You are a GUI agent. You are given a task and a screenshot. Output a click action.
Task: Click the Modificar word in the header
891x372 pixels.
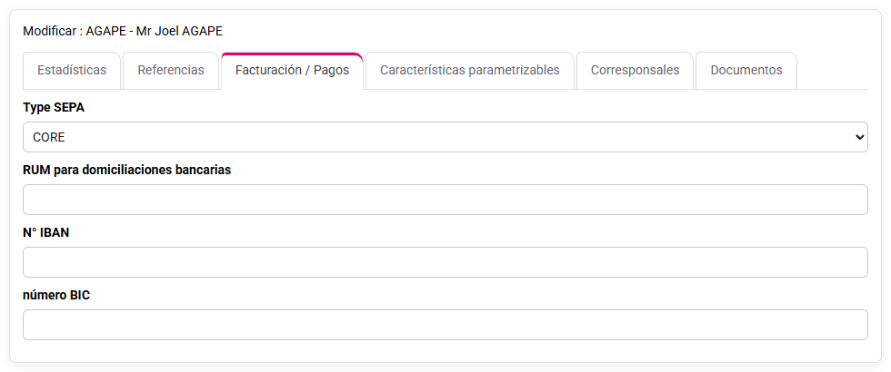click(50, 31)
